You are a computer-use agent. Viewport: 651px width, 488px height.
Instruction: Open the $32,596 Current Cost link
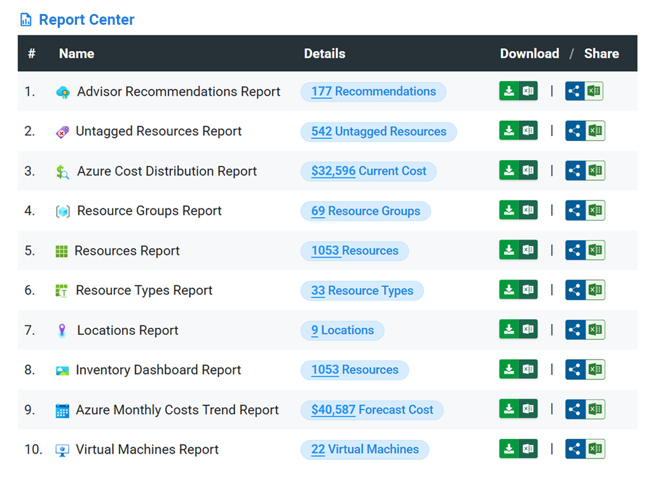click(369, 171)
